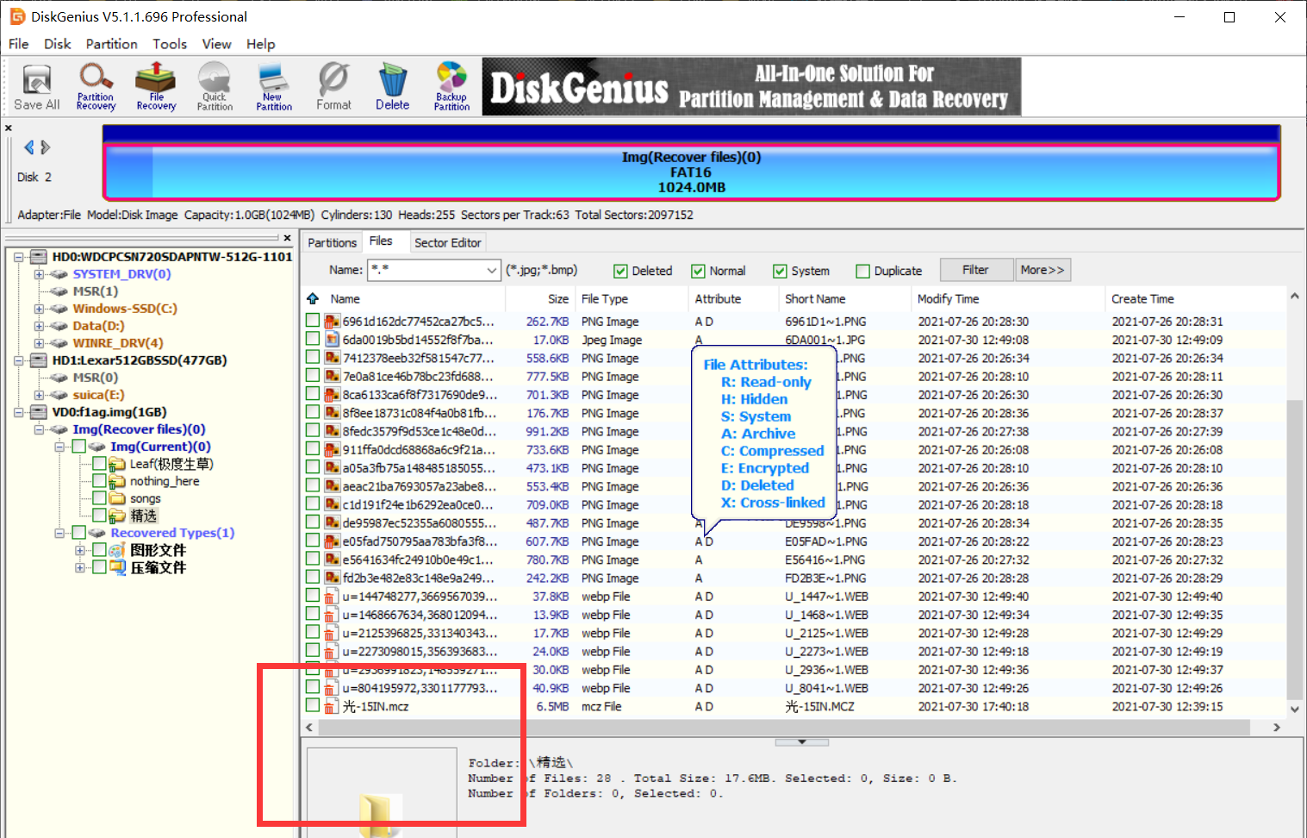
Task: Create a New Partition via toolbar
Action: [x=274, y=87]
